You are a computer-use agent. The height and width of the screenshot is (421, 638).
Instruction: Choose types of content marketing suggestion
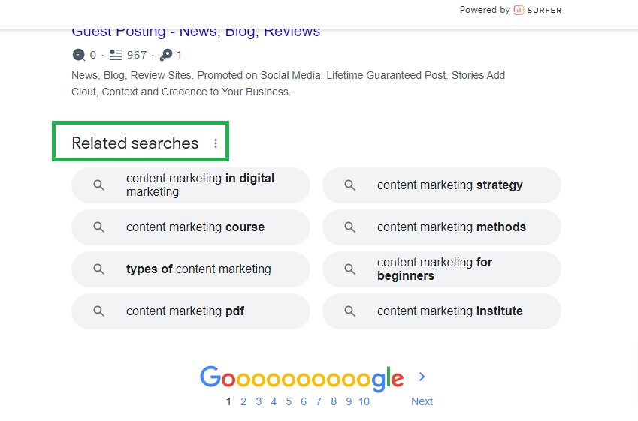[198, 269]
